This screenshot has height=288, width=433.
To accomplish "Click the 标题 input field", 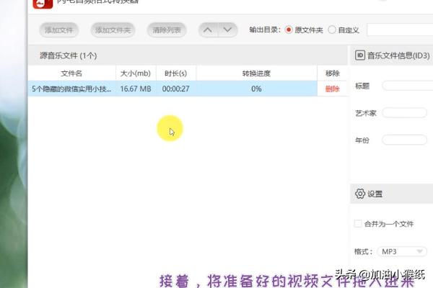I will pos(408,86).
